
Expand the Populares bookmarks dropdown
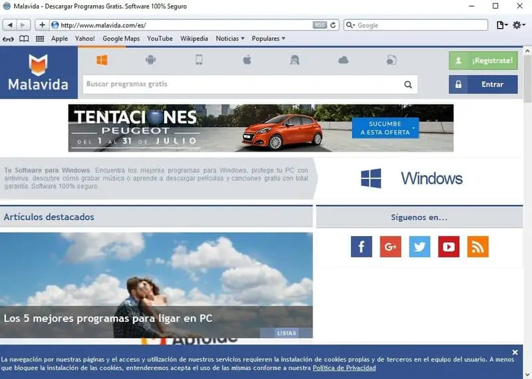coord(268,39)
